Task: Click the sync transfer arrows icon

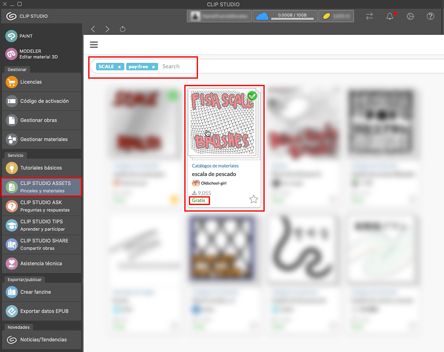Action: (369, 16)
